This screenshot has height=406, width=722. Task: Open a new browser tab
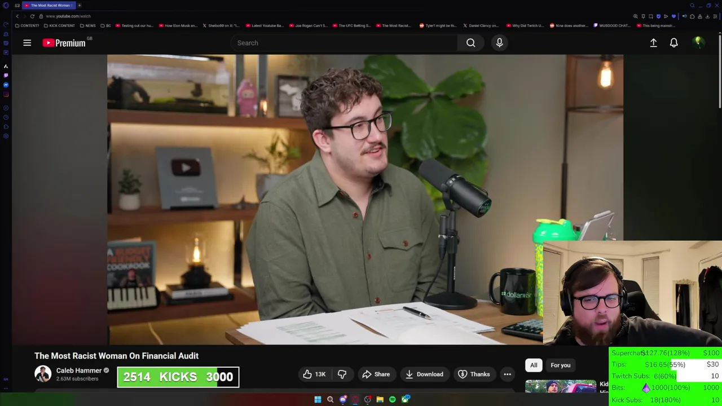pos(80,5)
